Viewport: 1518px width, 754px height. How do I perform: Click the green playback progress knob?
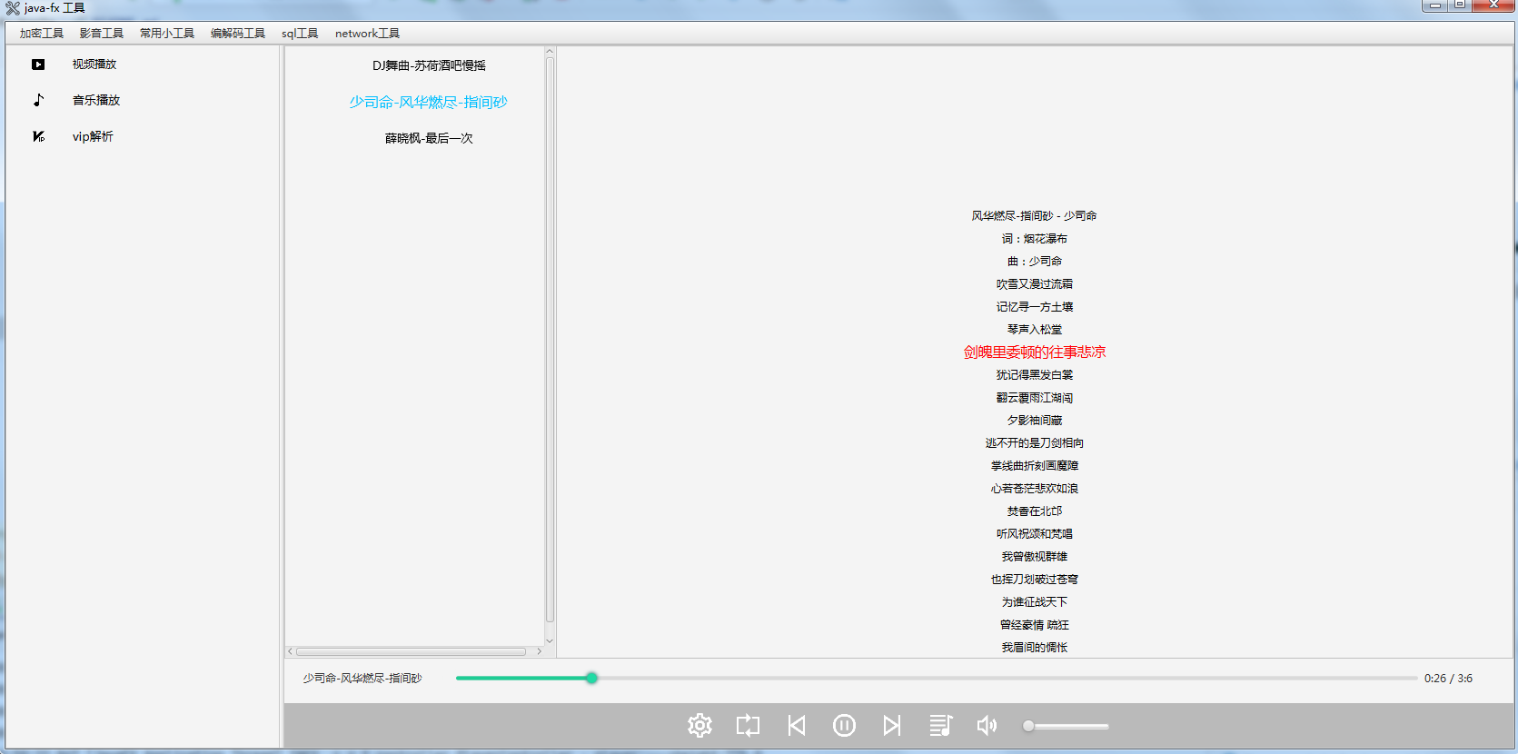(x=591, y=678)
